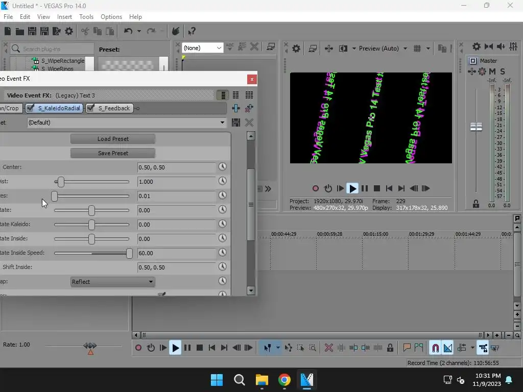Open the File menu

click(8, 17)
